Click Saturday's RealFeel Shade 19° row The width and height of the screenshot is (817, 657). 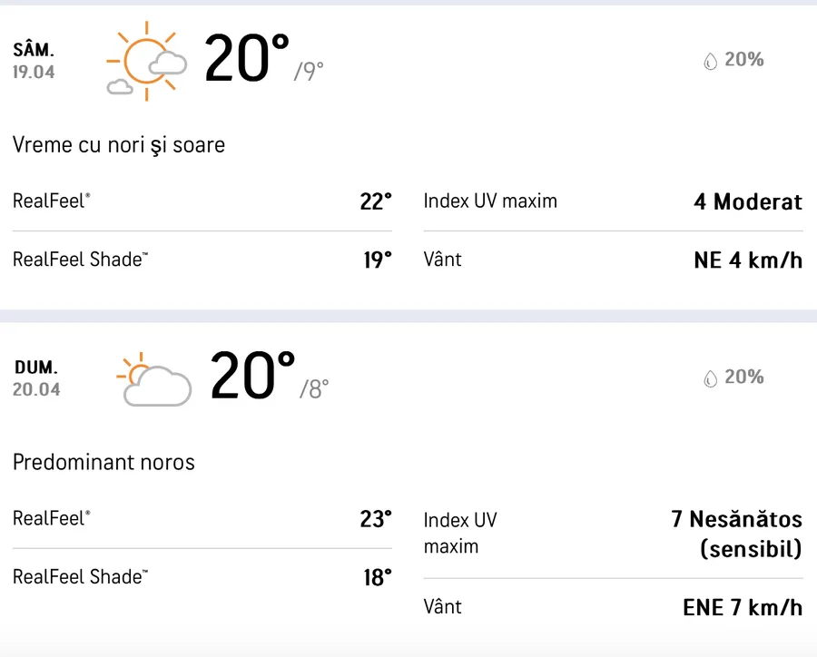202,260
